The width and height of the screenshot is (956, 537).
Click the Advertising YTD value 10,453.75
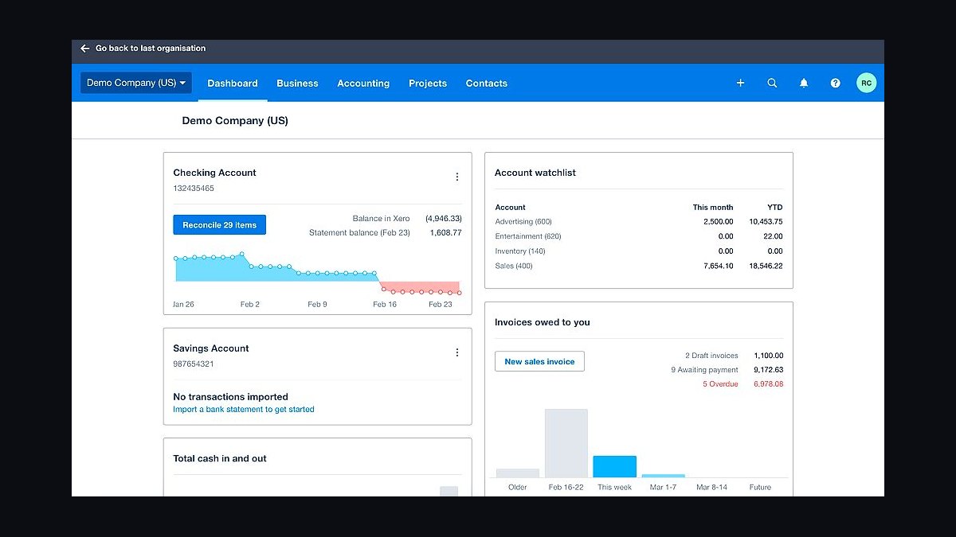click(x=766, y=222)
